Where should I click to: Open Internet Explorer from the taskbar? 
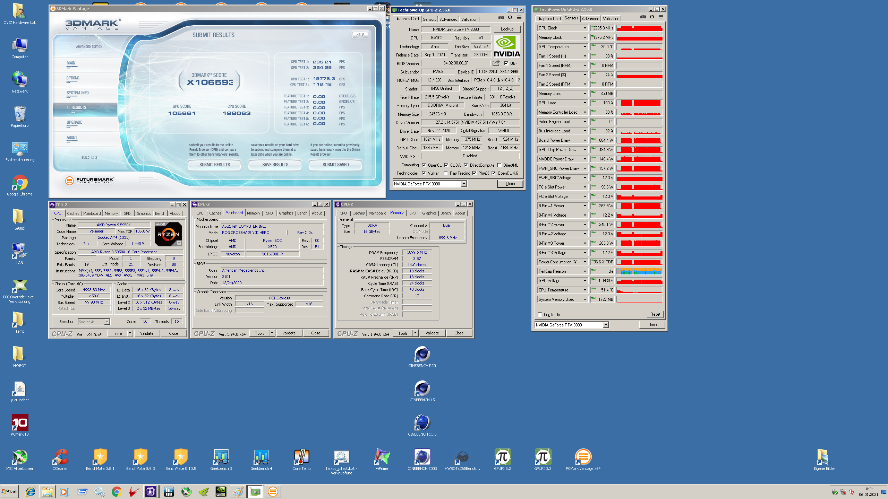31,491
